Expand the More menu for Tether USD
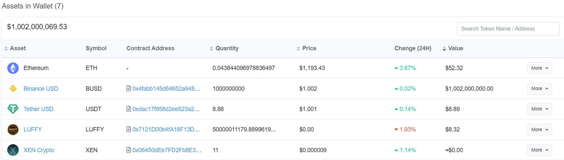 pyautogui.click(x=539, y=109)
